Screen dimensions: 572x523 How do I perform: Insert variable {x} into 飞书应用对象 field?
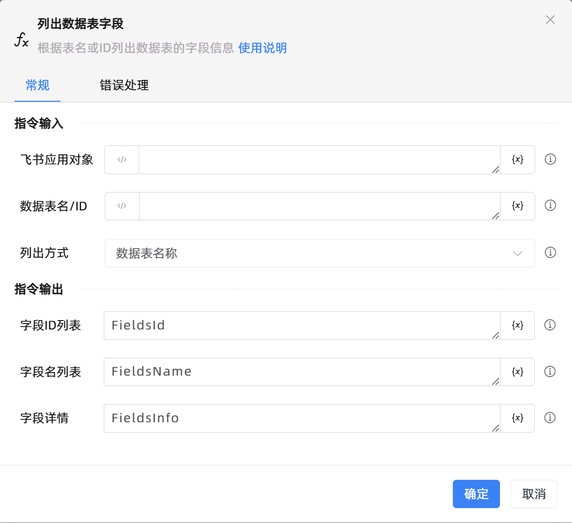tap(517, 160)
